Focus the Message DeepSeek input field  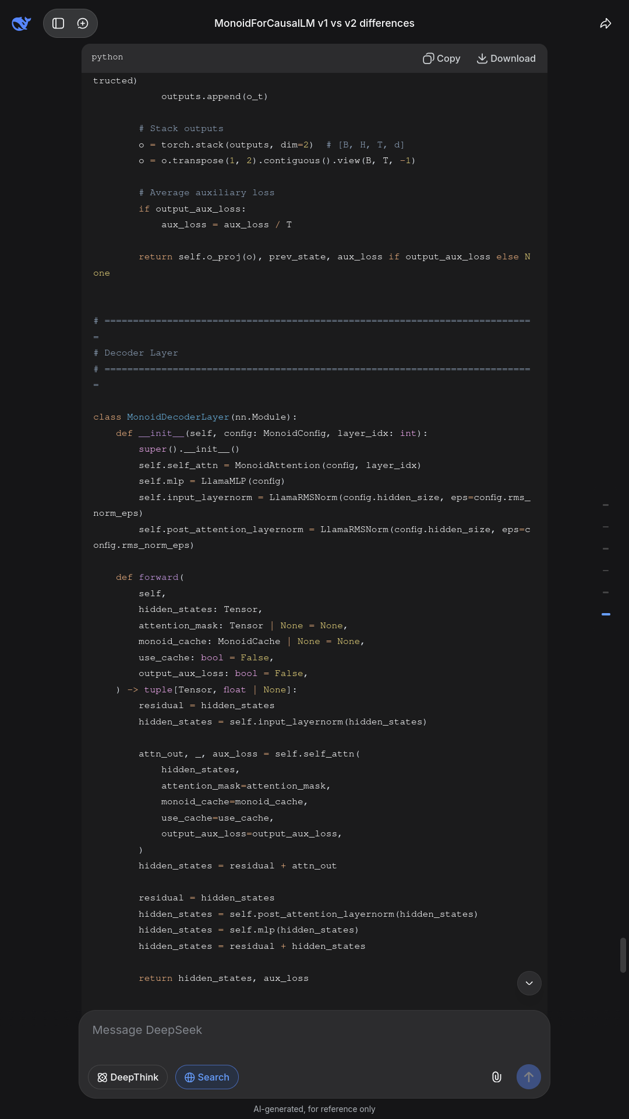click(314, 1030)
